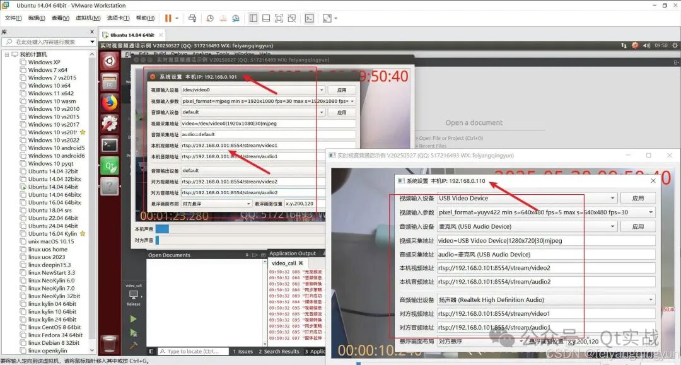
Task: Toggle the thumbnail bar in VMware
Action: pyautogui.click(x=266, y=18)
